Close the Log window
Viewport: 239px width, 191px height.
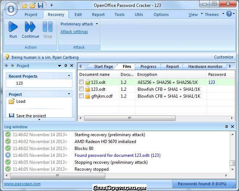(x=232, y=126)
